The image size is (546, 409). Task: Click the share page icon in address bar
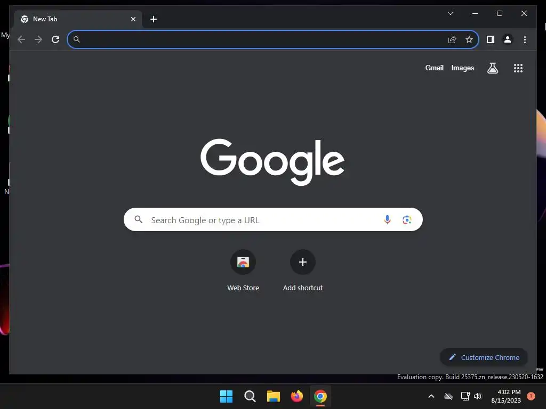tap(452, 39)
